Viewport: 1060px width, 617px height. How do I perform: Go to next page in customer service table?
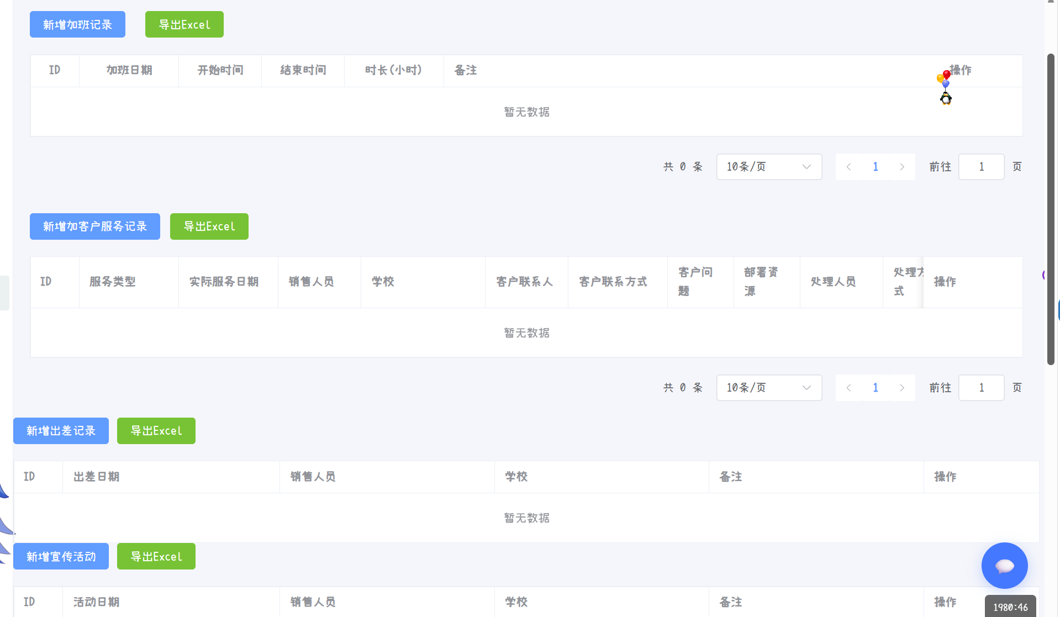click(902, 388)
